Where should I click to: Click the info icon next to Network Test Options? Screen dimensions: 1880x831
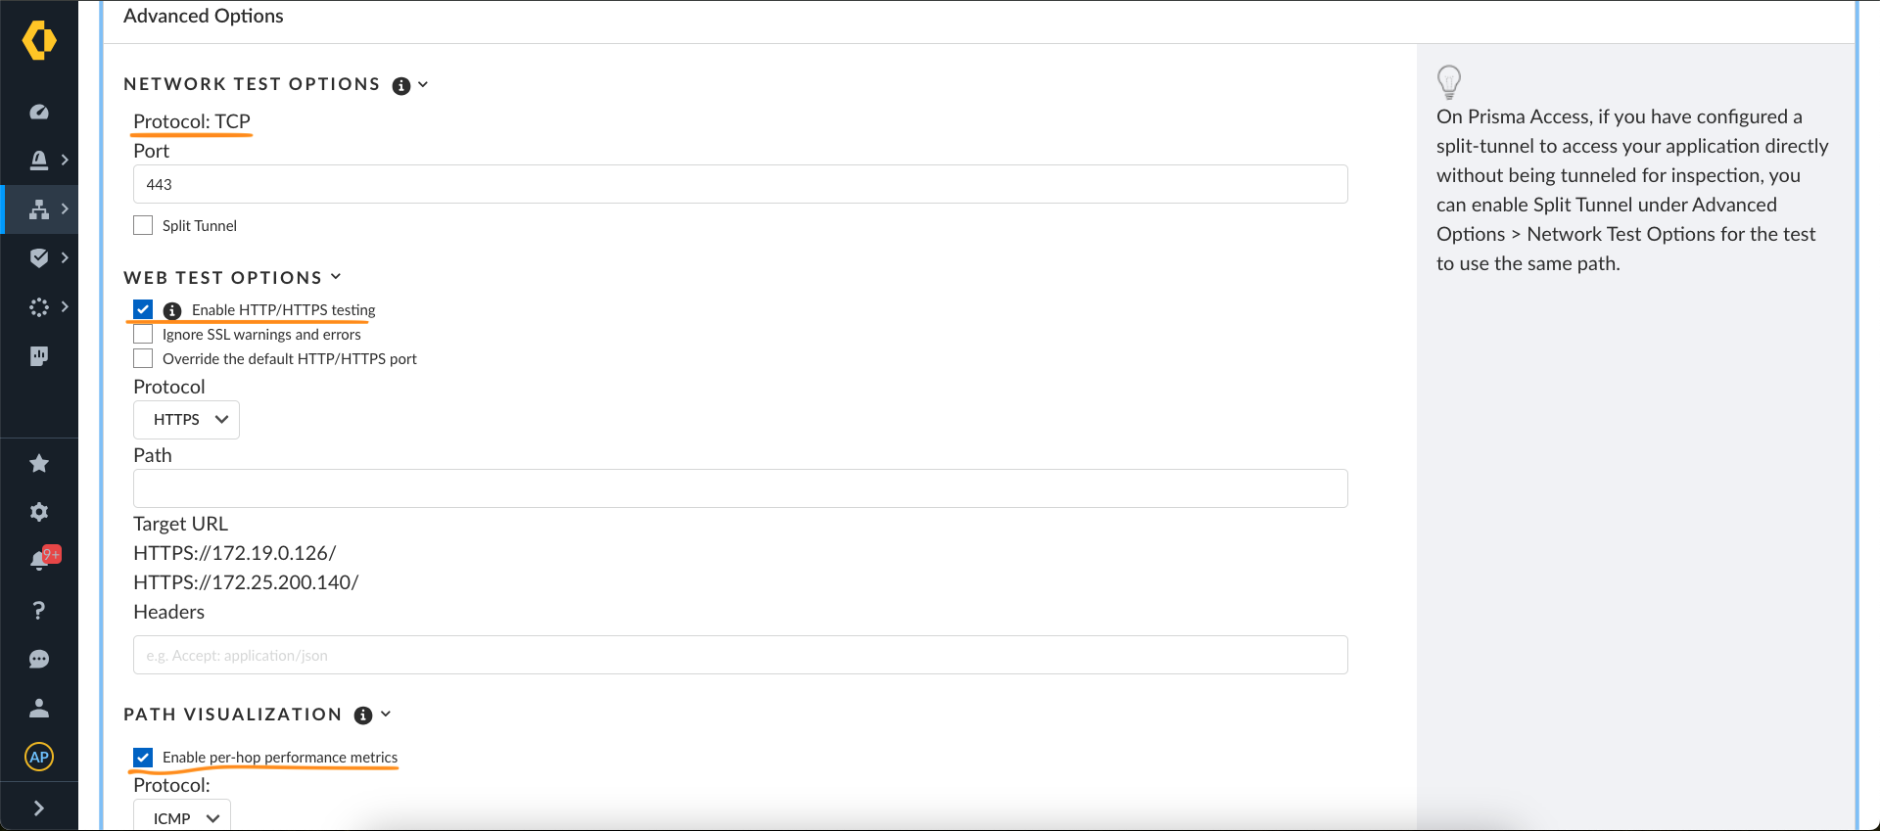coord(400,85)
